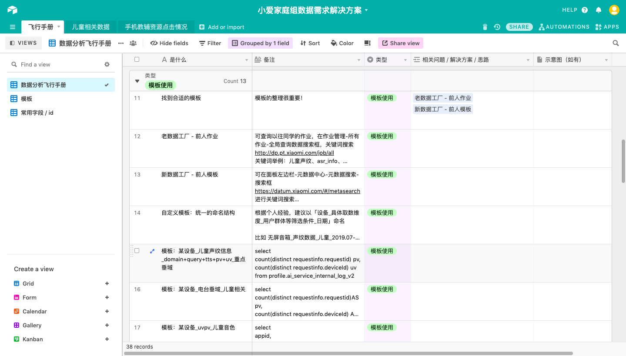Open the 备注 column dropdown arrow

tap(359, 60)
